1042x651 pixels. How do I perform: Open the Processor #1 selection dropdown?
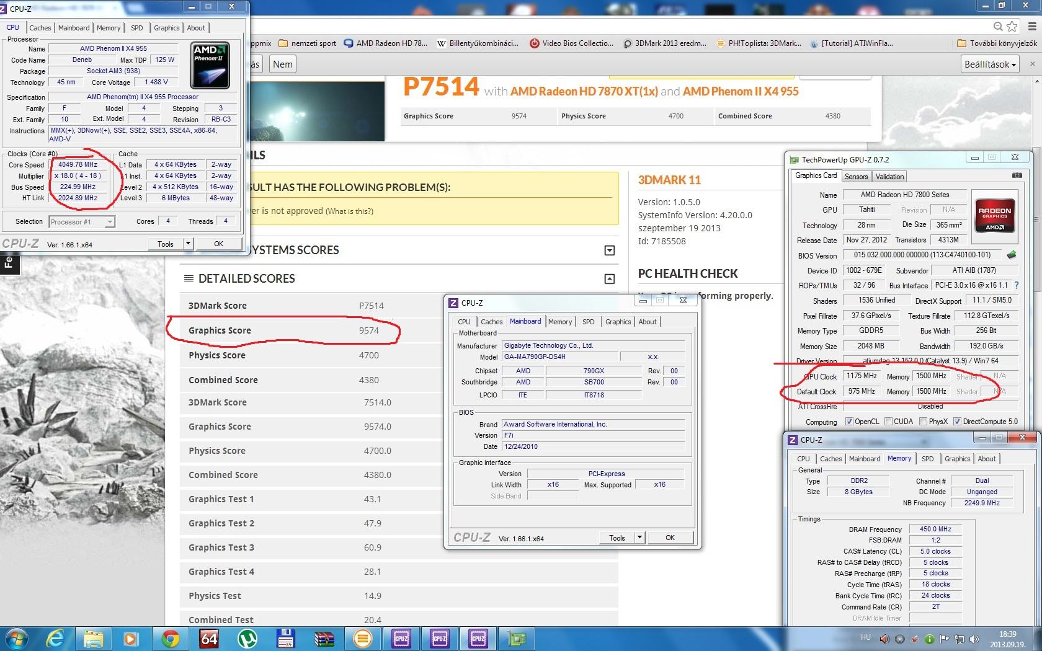pyautogui.click(x=82, y=221)
